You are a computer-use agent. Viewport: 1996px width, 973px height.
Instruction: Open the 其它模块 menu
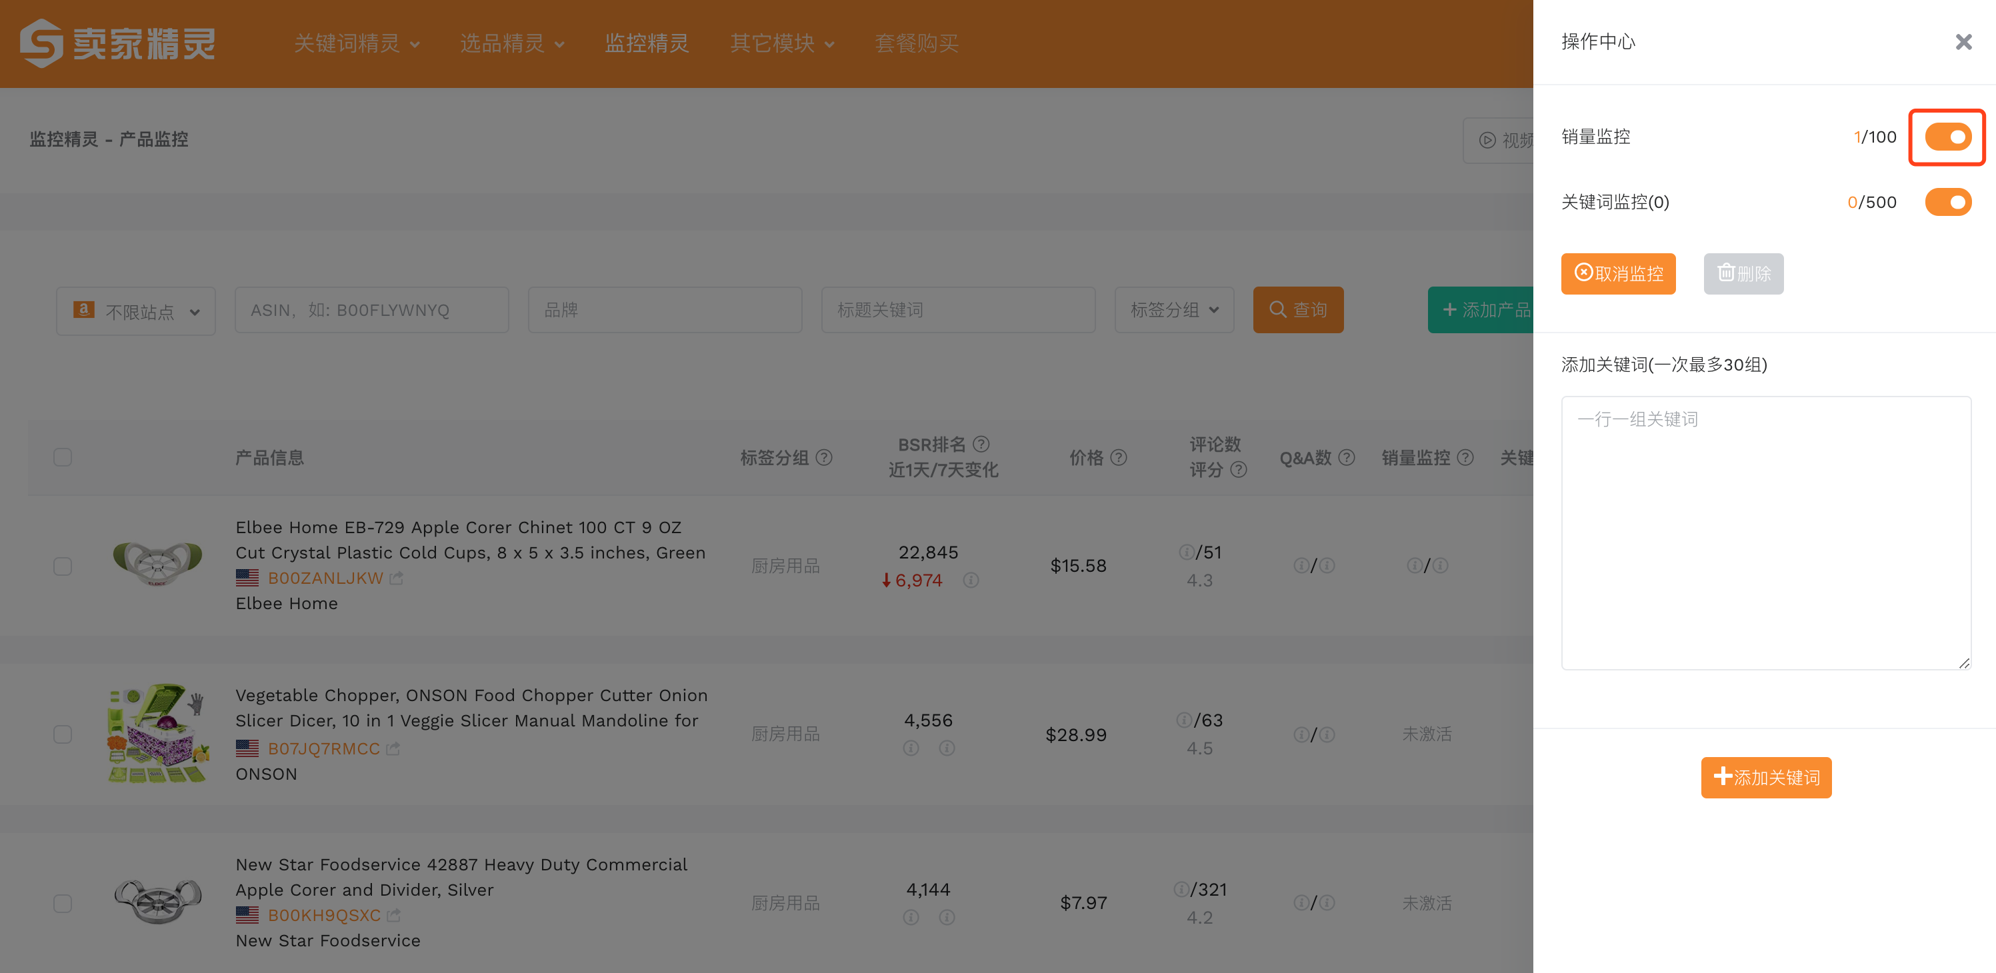(783, 43)
